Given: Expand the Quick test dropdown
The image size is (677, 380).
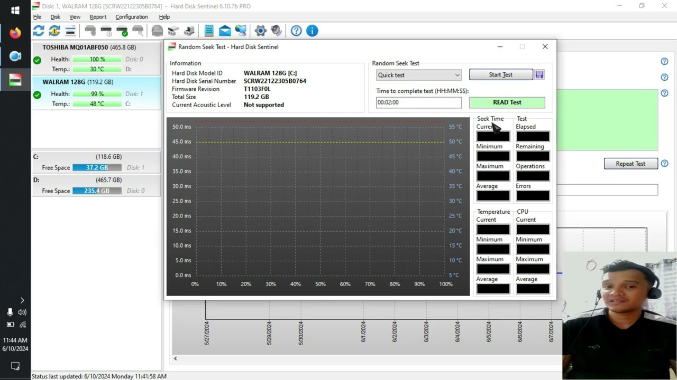Looking at the screenshot, I should pyautogui.click(x=418, y=75).
